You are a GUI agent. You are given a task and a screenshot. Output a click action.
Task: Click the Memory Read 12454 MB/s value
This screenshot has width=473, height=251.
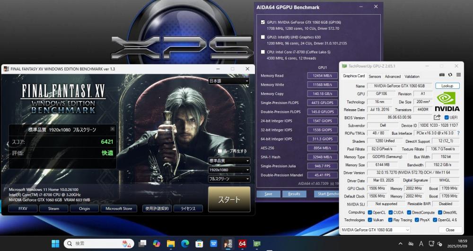point(322,76)
